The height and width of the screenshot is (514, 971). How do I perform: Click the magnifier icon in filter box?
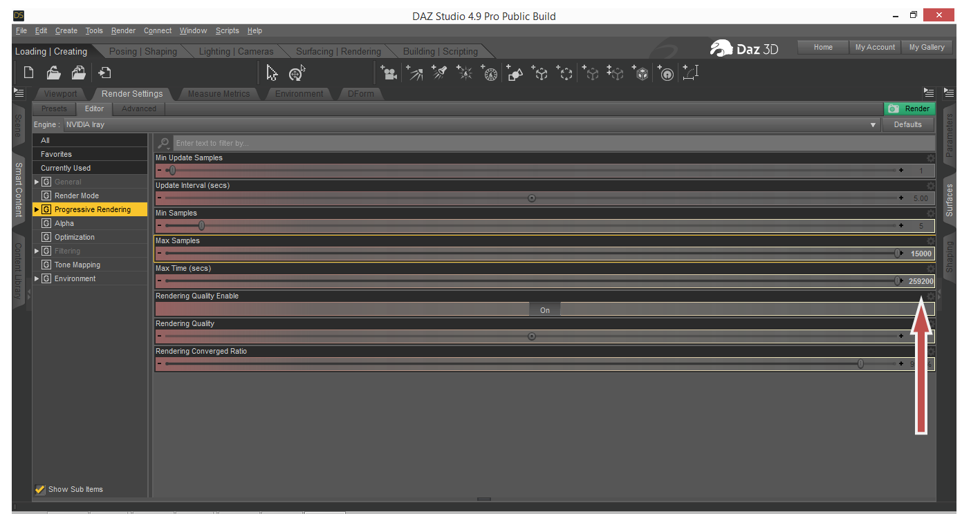164,143
